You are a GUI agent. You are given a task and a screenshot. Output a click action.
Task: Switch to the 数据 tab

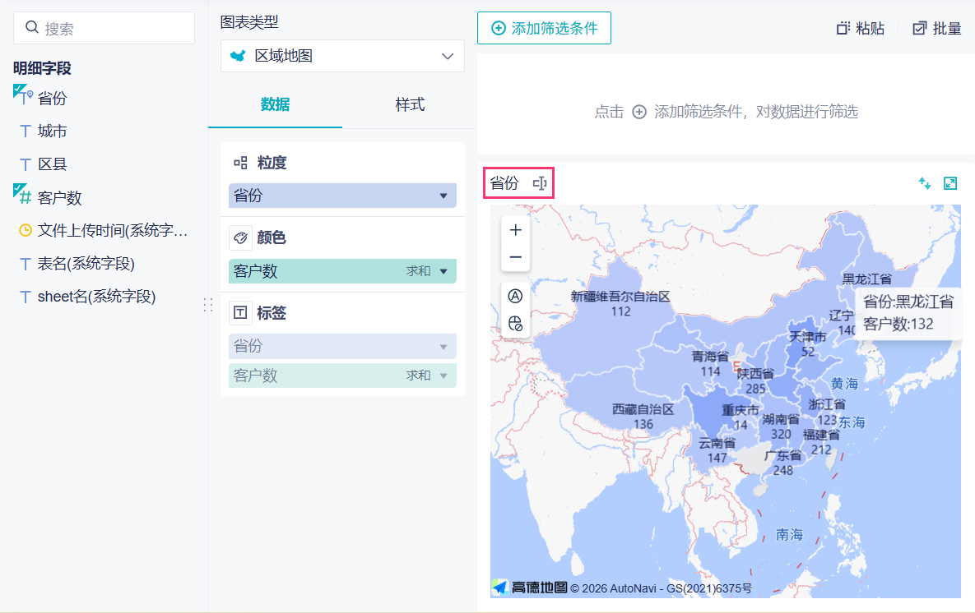(x=275, y=104)
